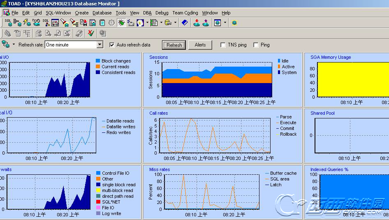Enable the TNS ping checkbox
Screen dimensions: 389x220
(x=223, y=45)
